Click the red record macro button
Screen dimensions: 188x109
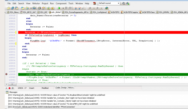tap(10, 88)
